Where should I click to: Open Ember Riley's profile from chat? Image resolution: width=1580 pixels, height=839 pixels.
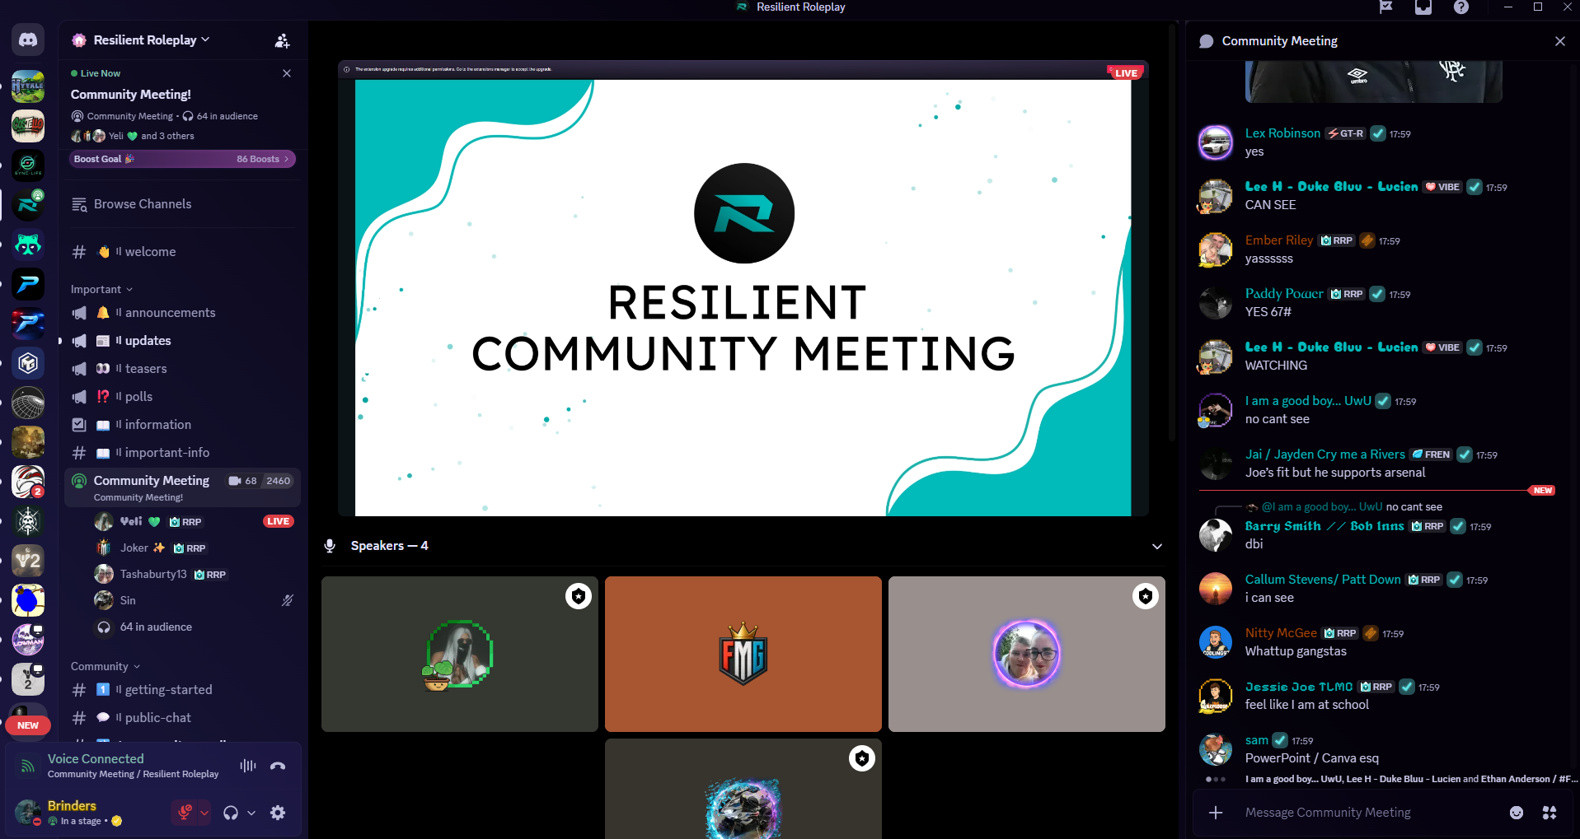point(1279,240)
